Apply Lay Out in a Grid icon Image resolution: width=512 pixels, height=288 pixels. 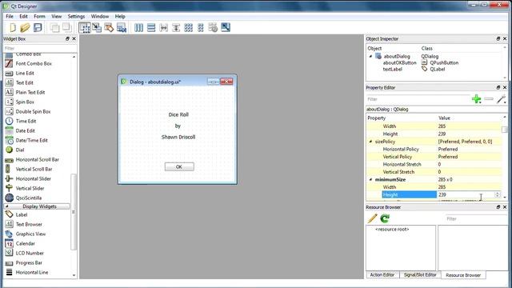point(189,28)
